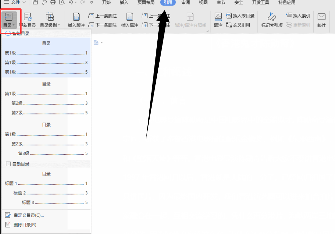Open Print Preview from quick access toolbar
Viewport: 335px width, 234px height.
click(62, 3)
